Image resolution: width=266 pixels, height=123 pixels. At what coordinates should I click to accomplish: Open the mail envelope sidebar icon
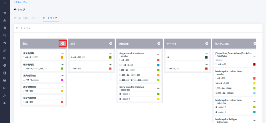coord(5,88)
